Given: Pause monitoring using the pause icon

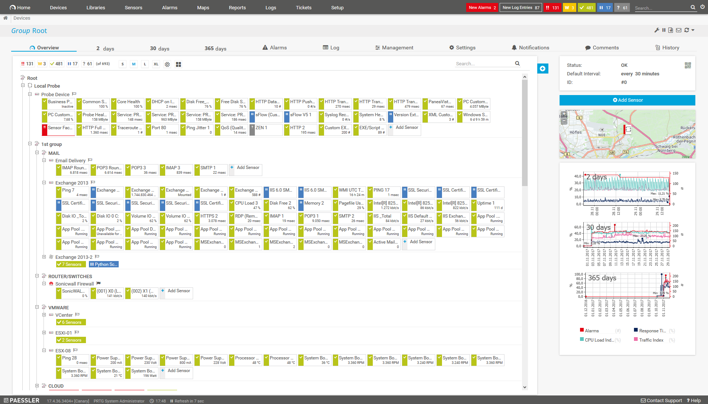Looking at the screenshot, I should 664,30.
